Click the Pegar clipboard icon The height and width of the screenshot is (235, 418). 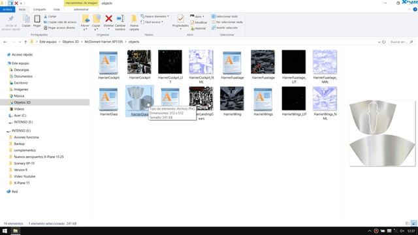pyautogui.click(x=37, y=19)
